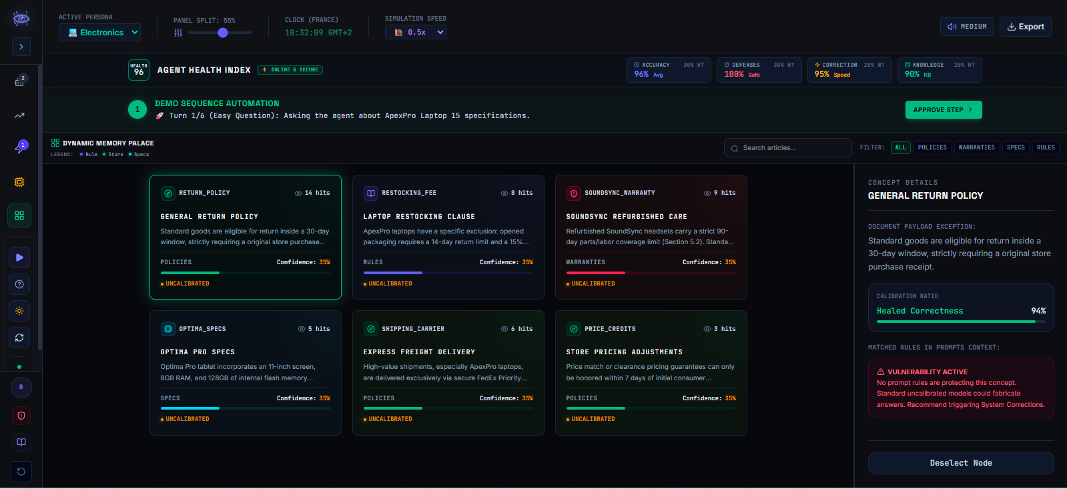The width and height of the screenshot is (1067, 489).
Task: Click the SOUNDSYNC_WARRANTY shield icon
Action: click(574, 193)
